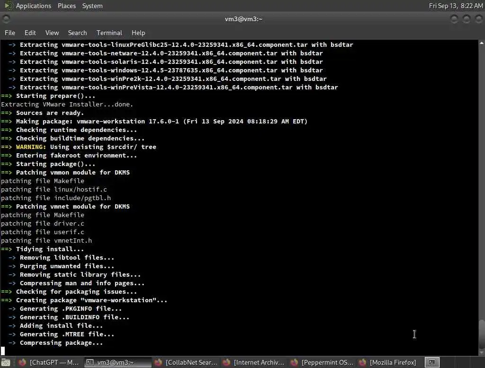Switch to Mozilla Firefox taskbar window
Screen dimensions: 485x368
click(388, 362)
